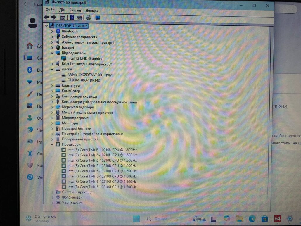This screenshot has height=226, width=301.
Task: Click the Forward arrow toolbar icon
Action: 53,18
